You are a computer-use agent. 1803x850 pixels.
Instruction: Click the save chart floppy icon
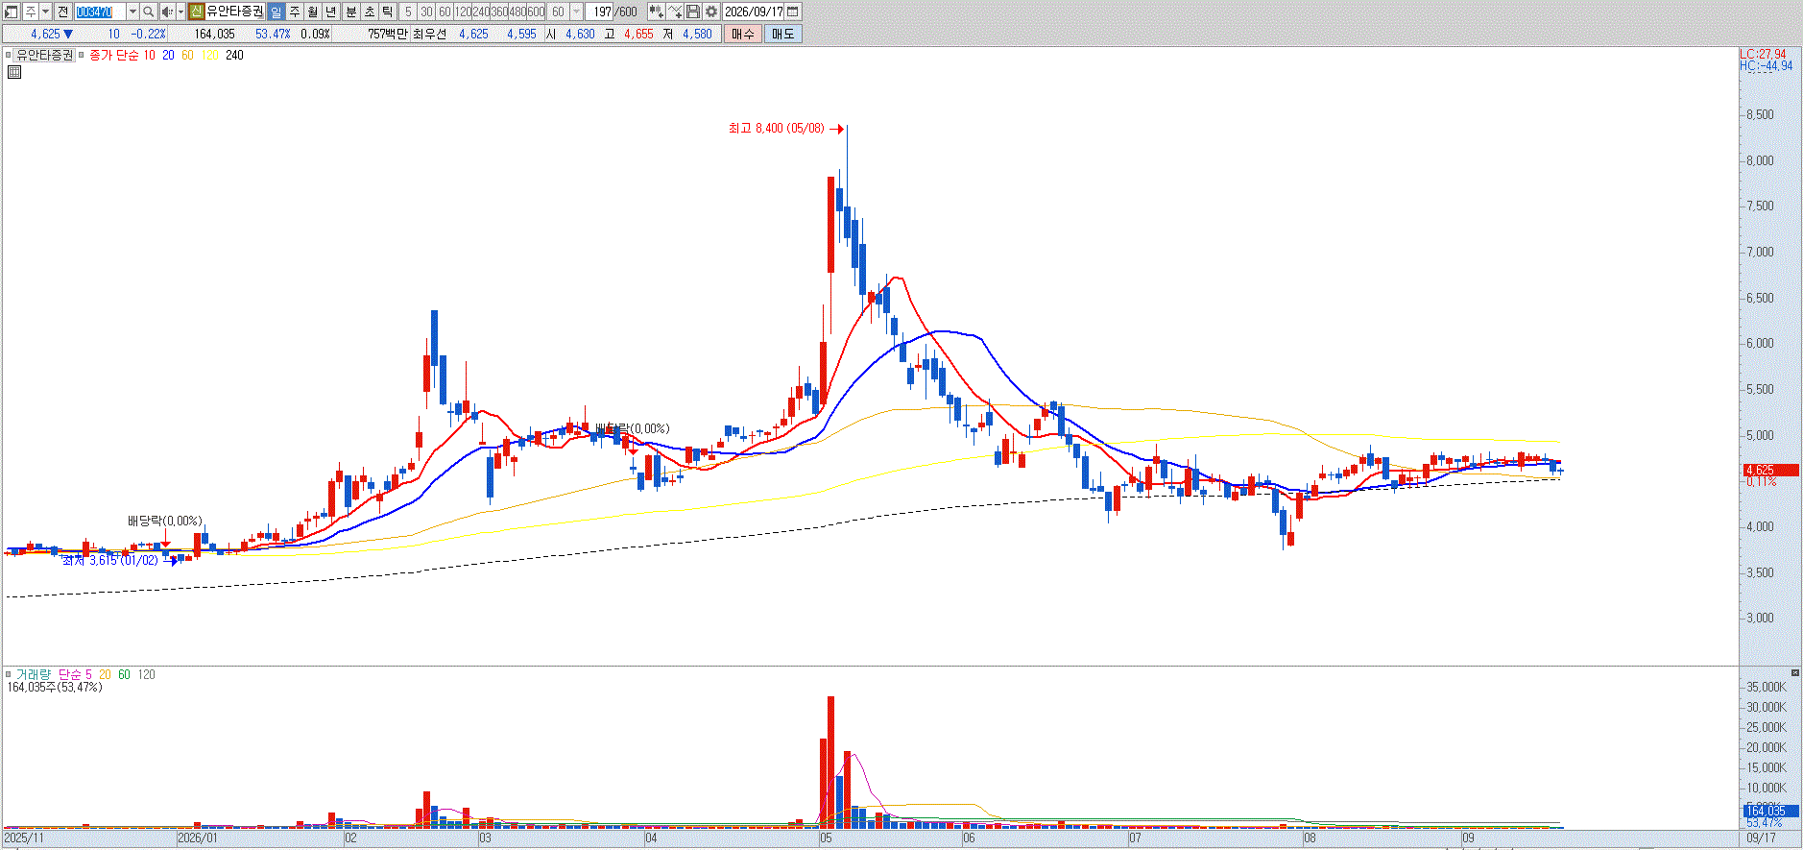click(692, 12)
